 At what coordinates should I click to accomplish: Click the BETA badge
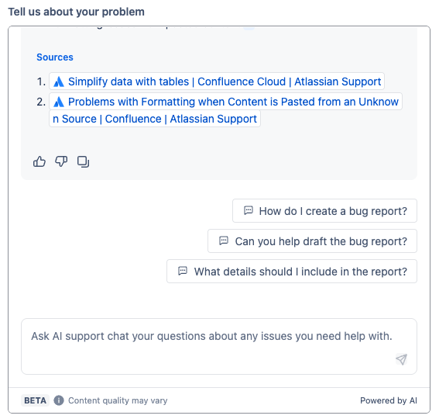36,400
